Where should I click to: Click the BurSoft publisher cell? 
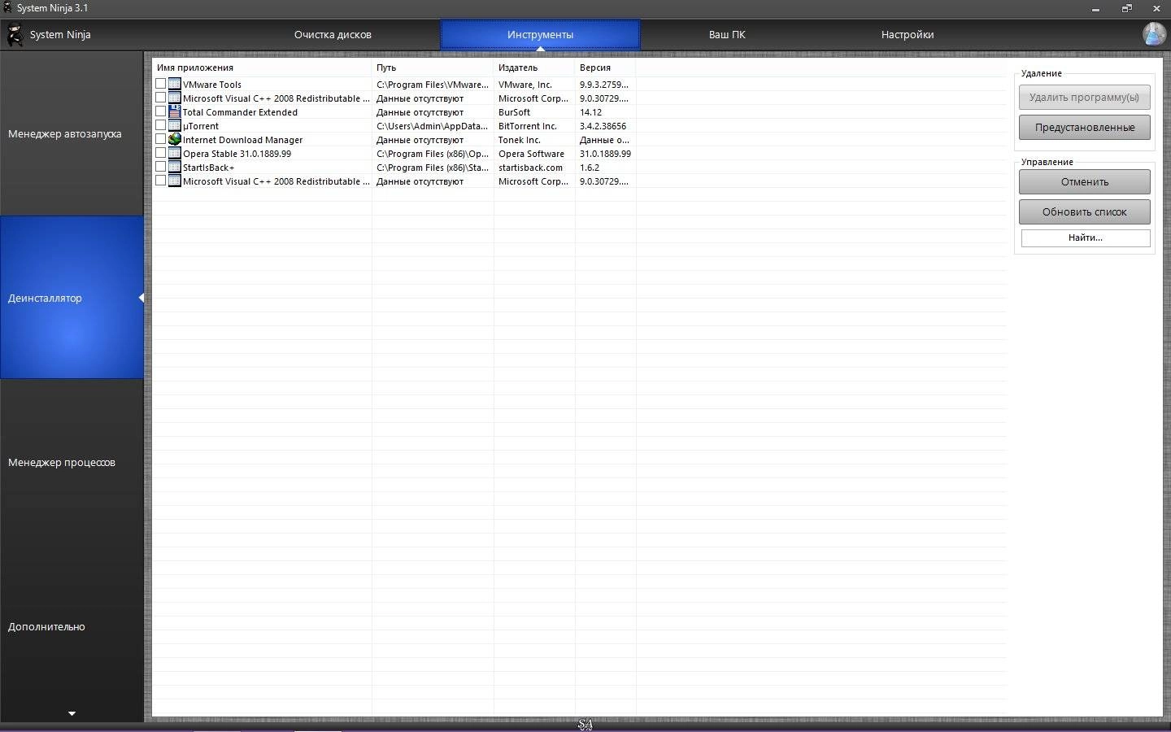[x=514, y=112]
